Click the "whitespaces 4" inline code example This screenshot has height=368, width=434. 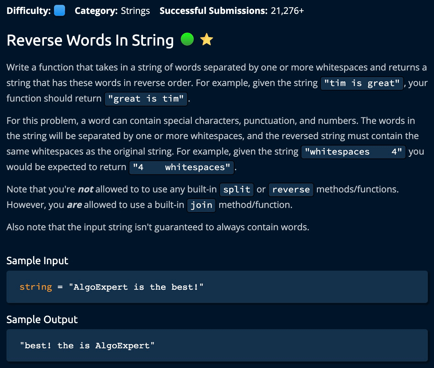pos(353,152)
